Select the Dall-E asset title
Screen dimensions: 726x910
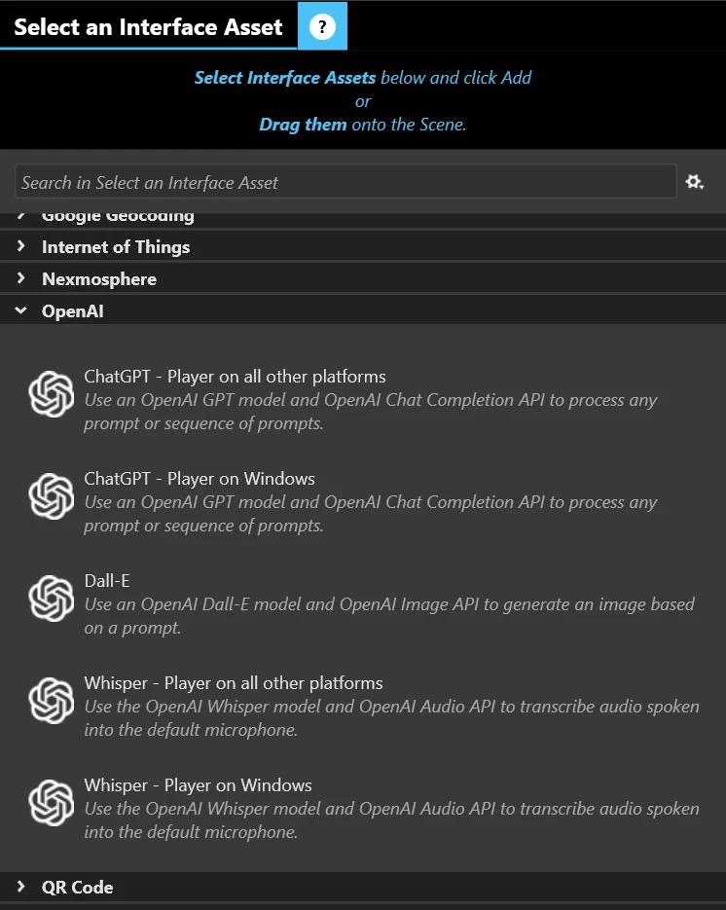point(107,581)
